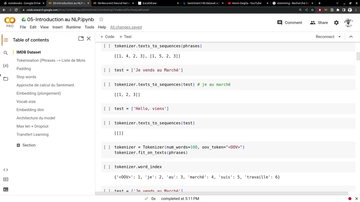The width and height of the screenshot is (360, 202).
Task: Open the Tools menu
Action: pyautogui.click(x=89, y=27)
